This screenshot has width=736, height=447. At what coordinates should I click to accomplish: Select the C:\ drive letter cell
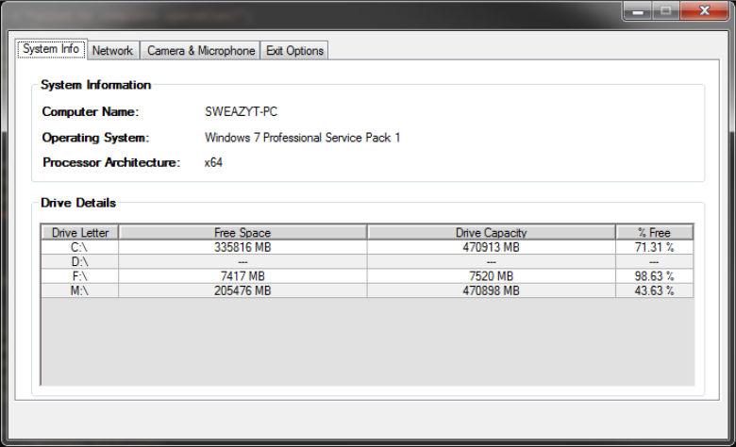click(x=80, y=247)
